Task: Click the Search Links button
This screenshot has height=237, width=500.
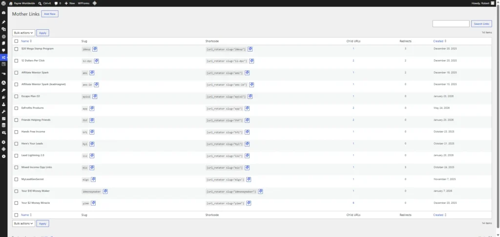Action: coord(481,24)
